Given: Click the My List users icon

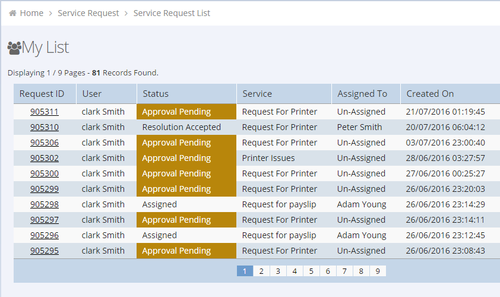Looking at the screenshot, I should tap(14, 48).
